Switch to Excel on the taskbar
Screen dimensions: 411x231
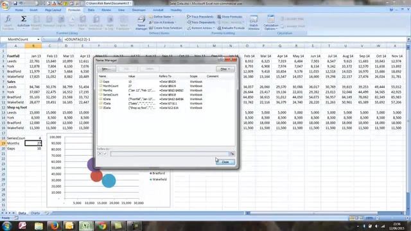[85, 226]
